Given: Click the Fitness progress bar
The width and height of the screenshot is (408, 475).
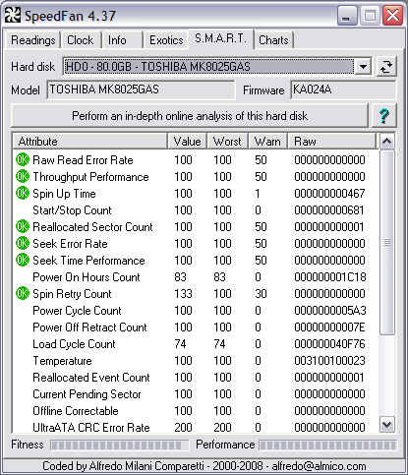Looking at the screenshot, I should tap(119, 445).
